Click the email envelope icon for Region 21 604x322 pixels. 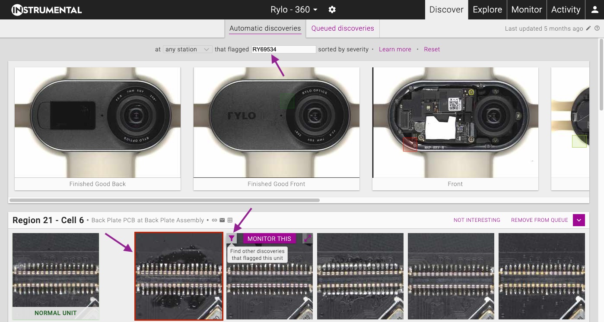[222, 220]
